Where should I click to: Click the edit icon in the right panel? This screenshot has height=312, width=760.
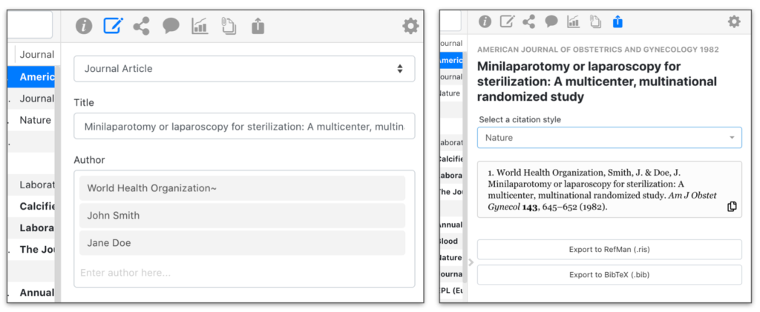point(507,22)
